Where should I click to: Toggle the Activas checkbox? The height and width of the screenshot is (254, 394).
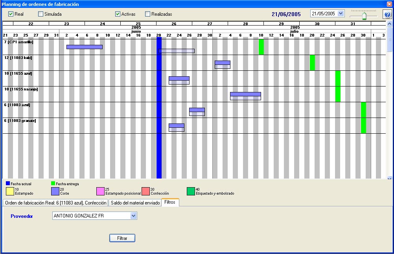118,14
